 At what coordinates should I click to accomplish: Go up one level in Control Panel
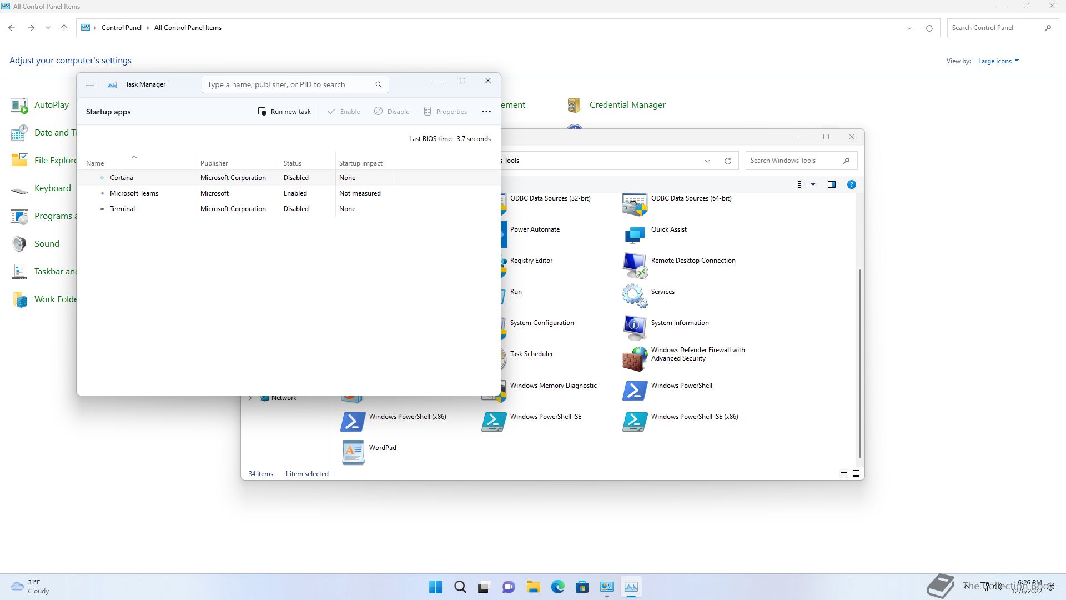point(64,28)
